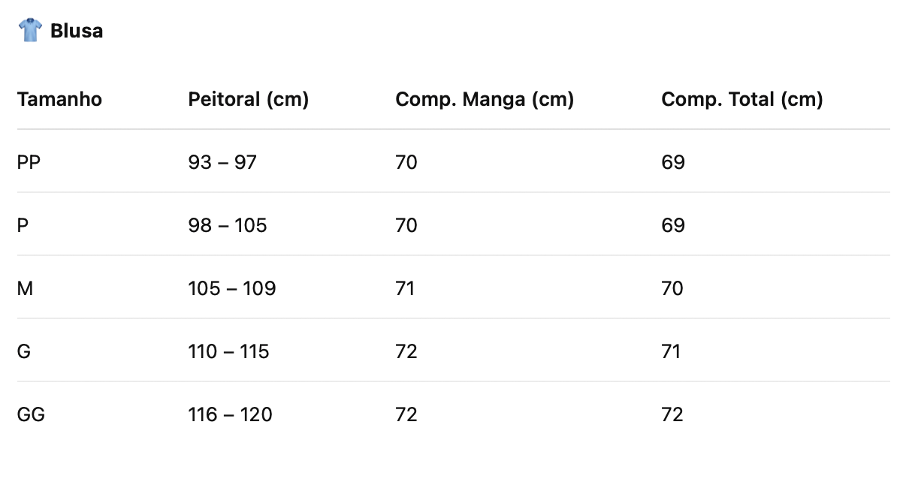This screenshot has height=485, width=903.
Task: Click the 110 – 115 chest value
Action: (228, 351)
